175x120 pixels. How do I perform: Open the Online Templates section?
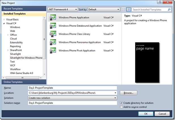click(x=24, y=82)
